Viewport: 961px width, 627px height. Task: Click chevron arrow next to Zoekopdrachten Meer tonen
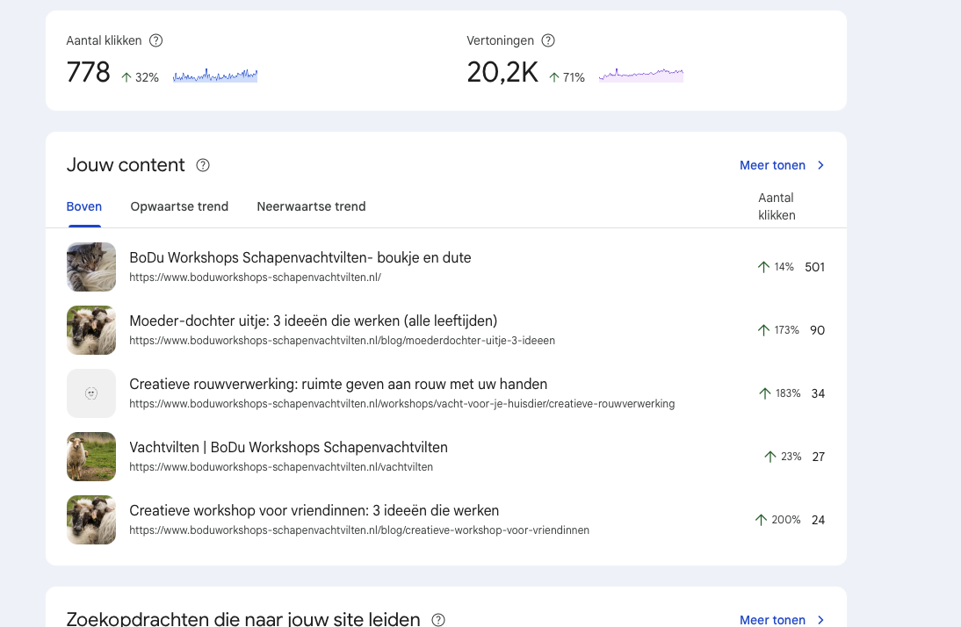point(820,620)
